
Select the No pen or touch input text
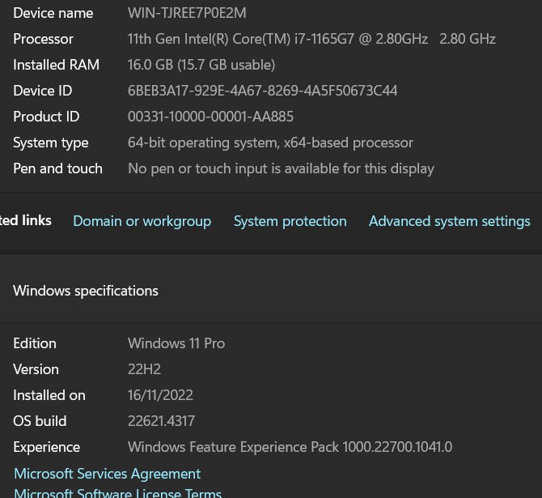click(281, 169)
